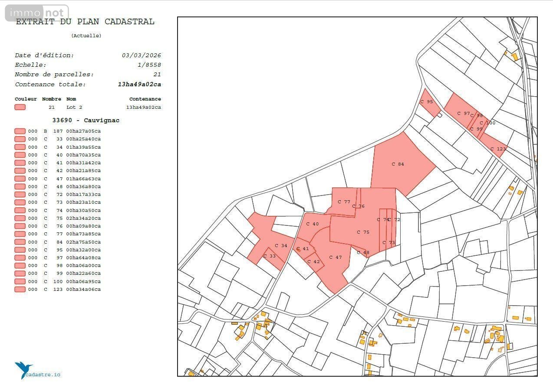Select the Lot 2 color swatch
The width and height of the screenshot is (553, 391).
[x=20, y=107]
